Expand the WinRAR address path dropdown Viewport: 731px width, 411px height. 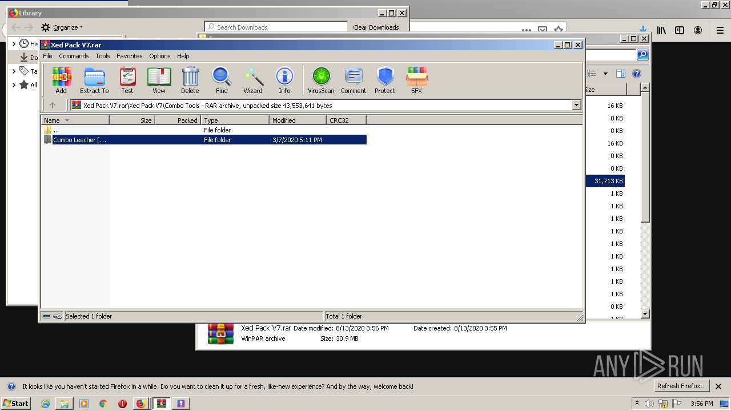[576, 105]
